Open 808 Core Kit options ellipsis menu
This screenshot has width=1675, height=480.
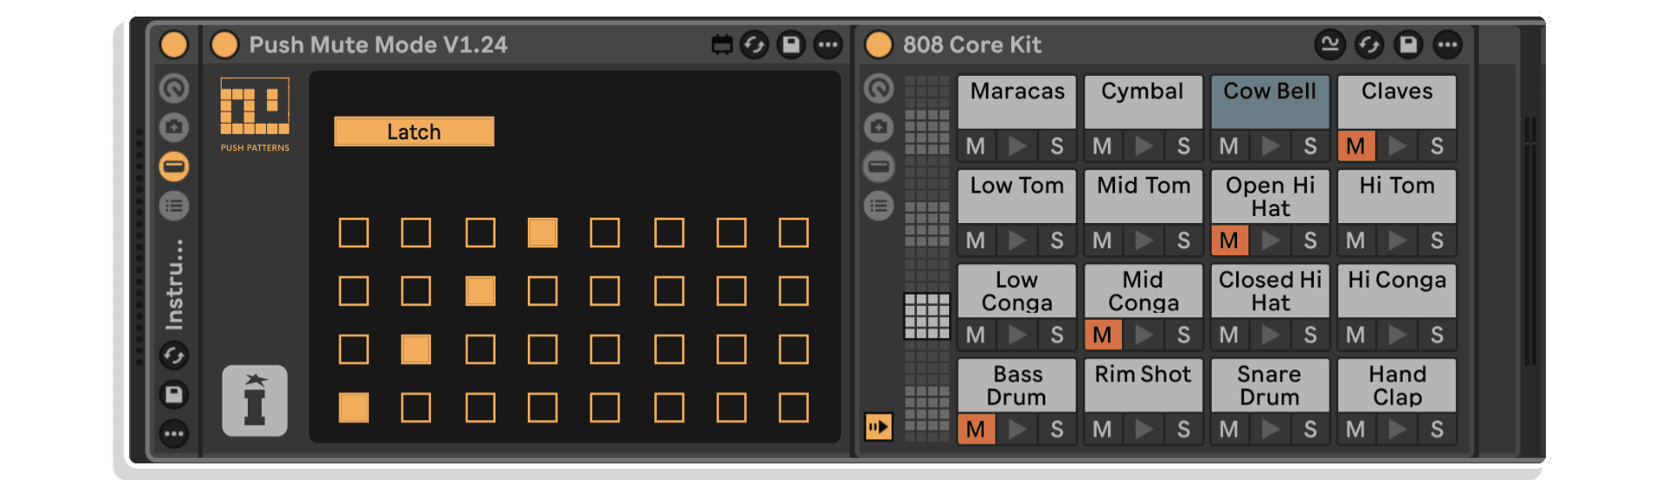(x=1447, y=44)
